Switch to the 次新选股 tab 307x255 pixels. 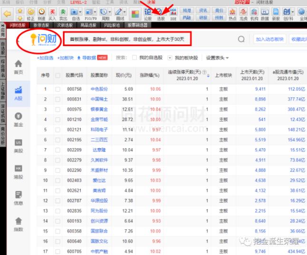pos(65,25)
